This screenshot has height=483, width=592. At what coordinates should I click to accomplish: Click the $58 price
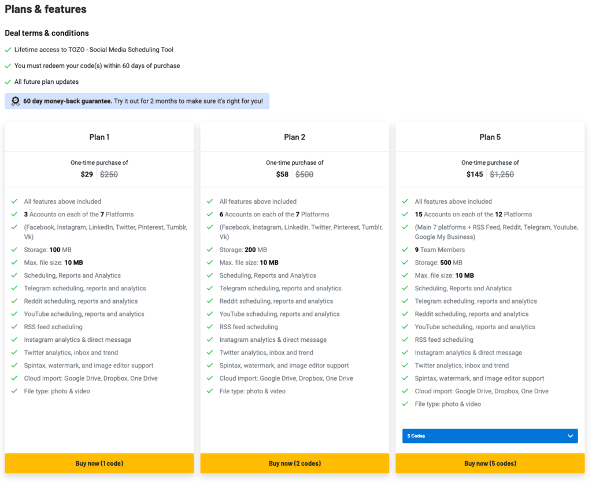click(282, 175)
